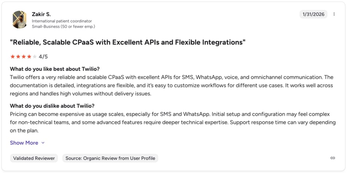
Task: Click the International patient coordinator subtitle
Action: point(62,21)
